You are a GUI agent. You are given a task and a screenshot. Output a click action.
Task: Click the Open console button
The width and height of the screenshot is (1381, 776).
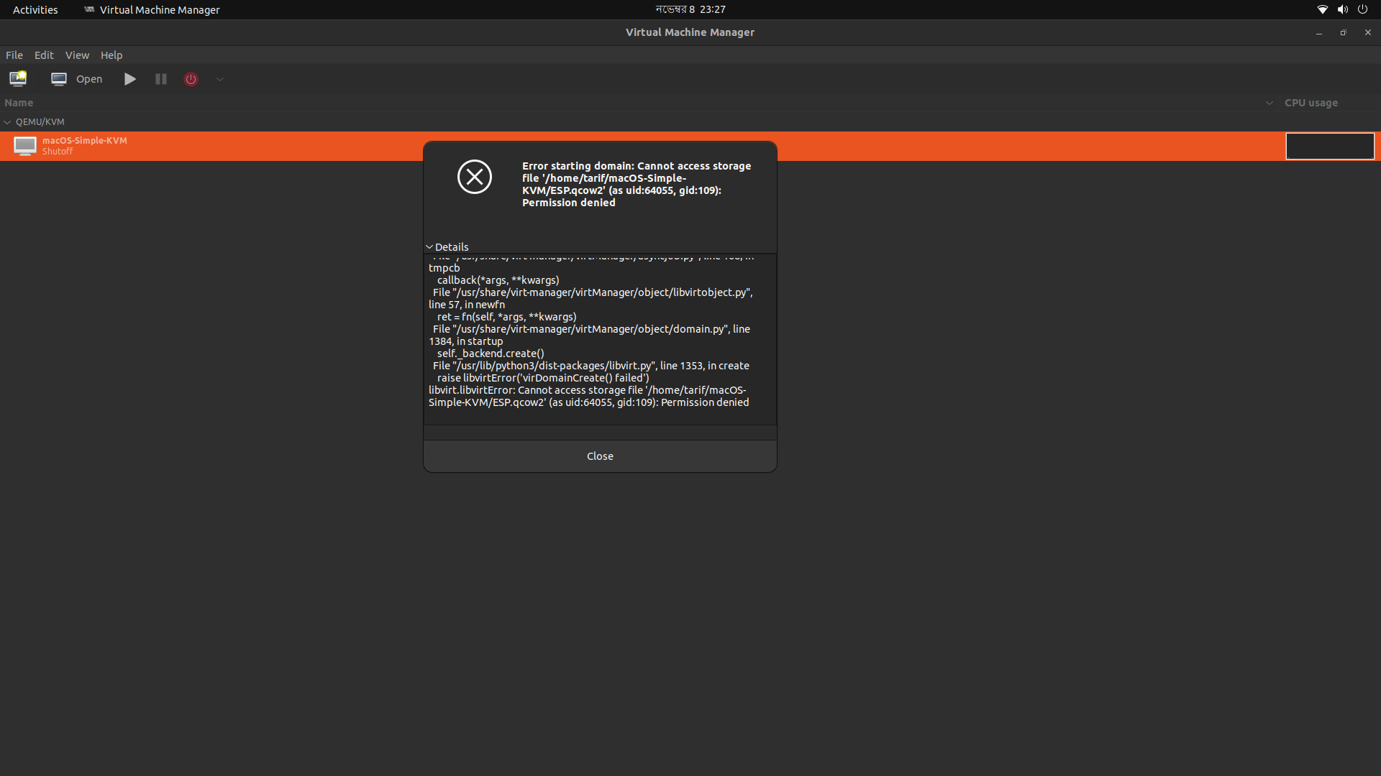click(x=88, y=79)
